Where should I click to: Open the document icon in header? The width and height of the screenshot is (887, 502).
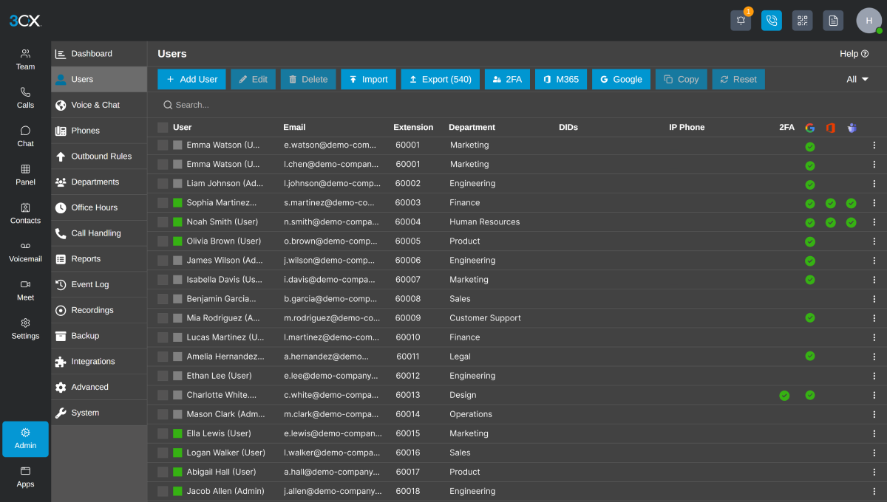(x=833, y=21)
